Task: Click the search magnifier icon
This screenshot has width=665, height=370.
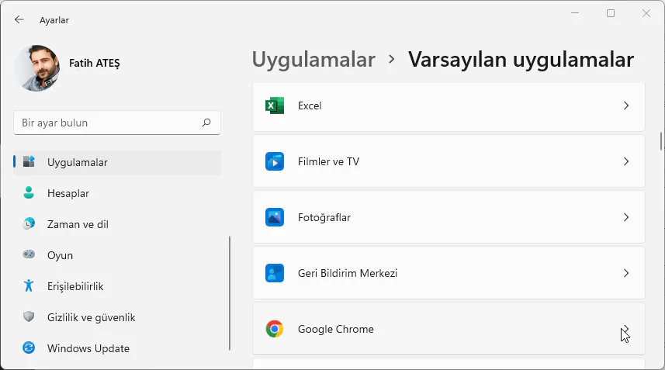Action: tap(206, 123)
